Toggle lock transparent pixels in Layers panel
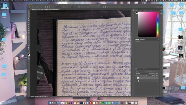Viewport: 186px width, 105px height. pos(140,75)
